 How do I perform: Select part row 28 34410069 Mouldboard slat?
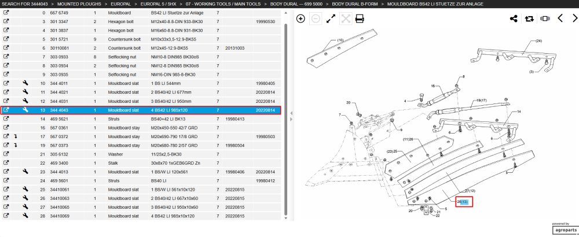coord(141,216)
